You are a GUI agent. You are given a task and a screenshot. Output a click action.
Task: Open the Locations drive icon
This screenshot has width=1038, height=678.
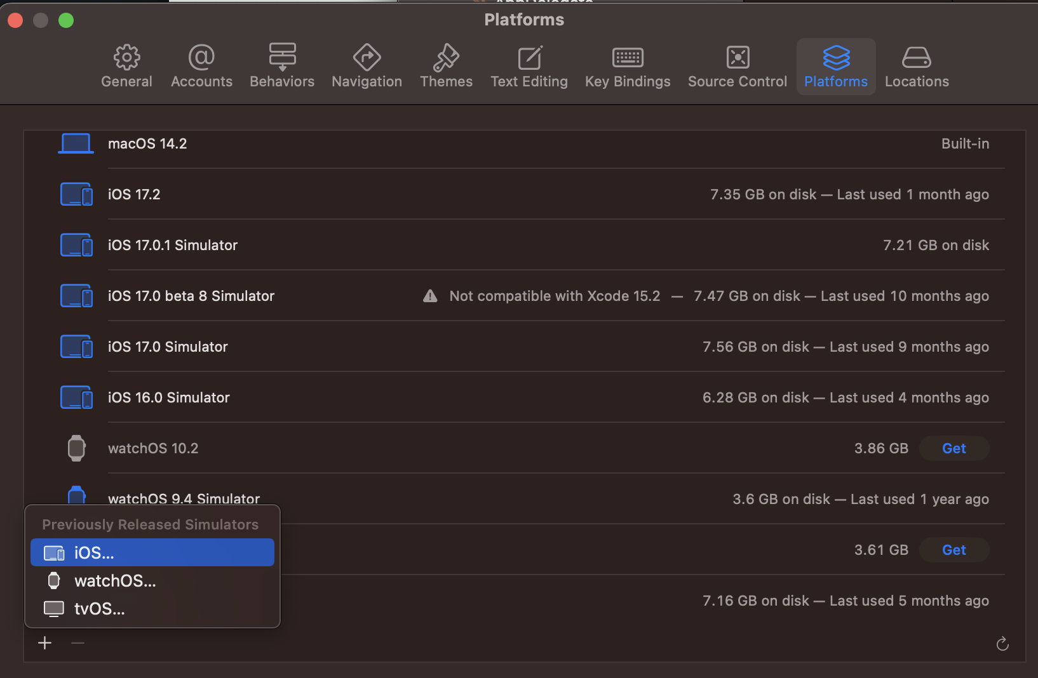[x=917, y=57]
